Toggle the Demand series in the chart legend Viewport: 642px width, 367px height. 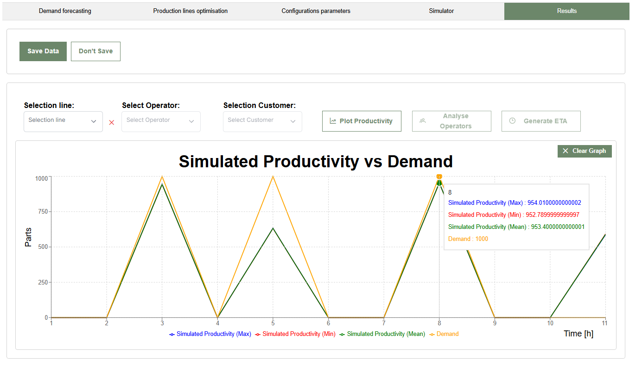click(x=444, y=334)
